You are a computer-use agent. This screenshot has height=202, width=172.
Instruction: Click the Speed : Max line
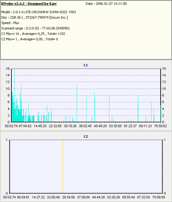pyautogui.click(x=10, y=23)
